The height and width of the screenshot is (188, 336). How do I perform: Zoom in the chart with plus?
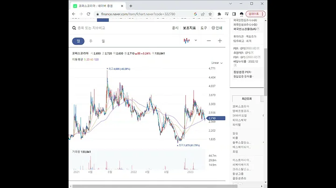(x=220, y=41)
